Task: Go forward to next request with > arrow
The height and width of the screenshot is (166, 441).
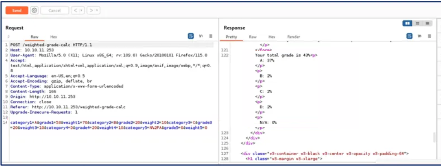Action: click(91, 11)
